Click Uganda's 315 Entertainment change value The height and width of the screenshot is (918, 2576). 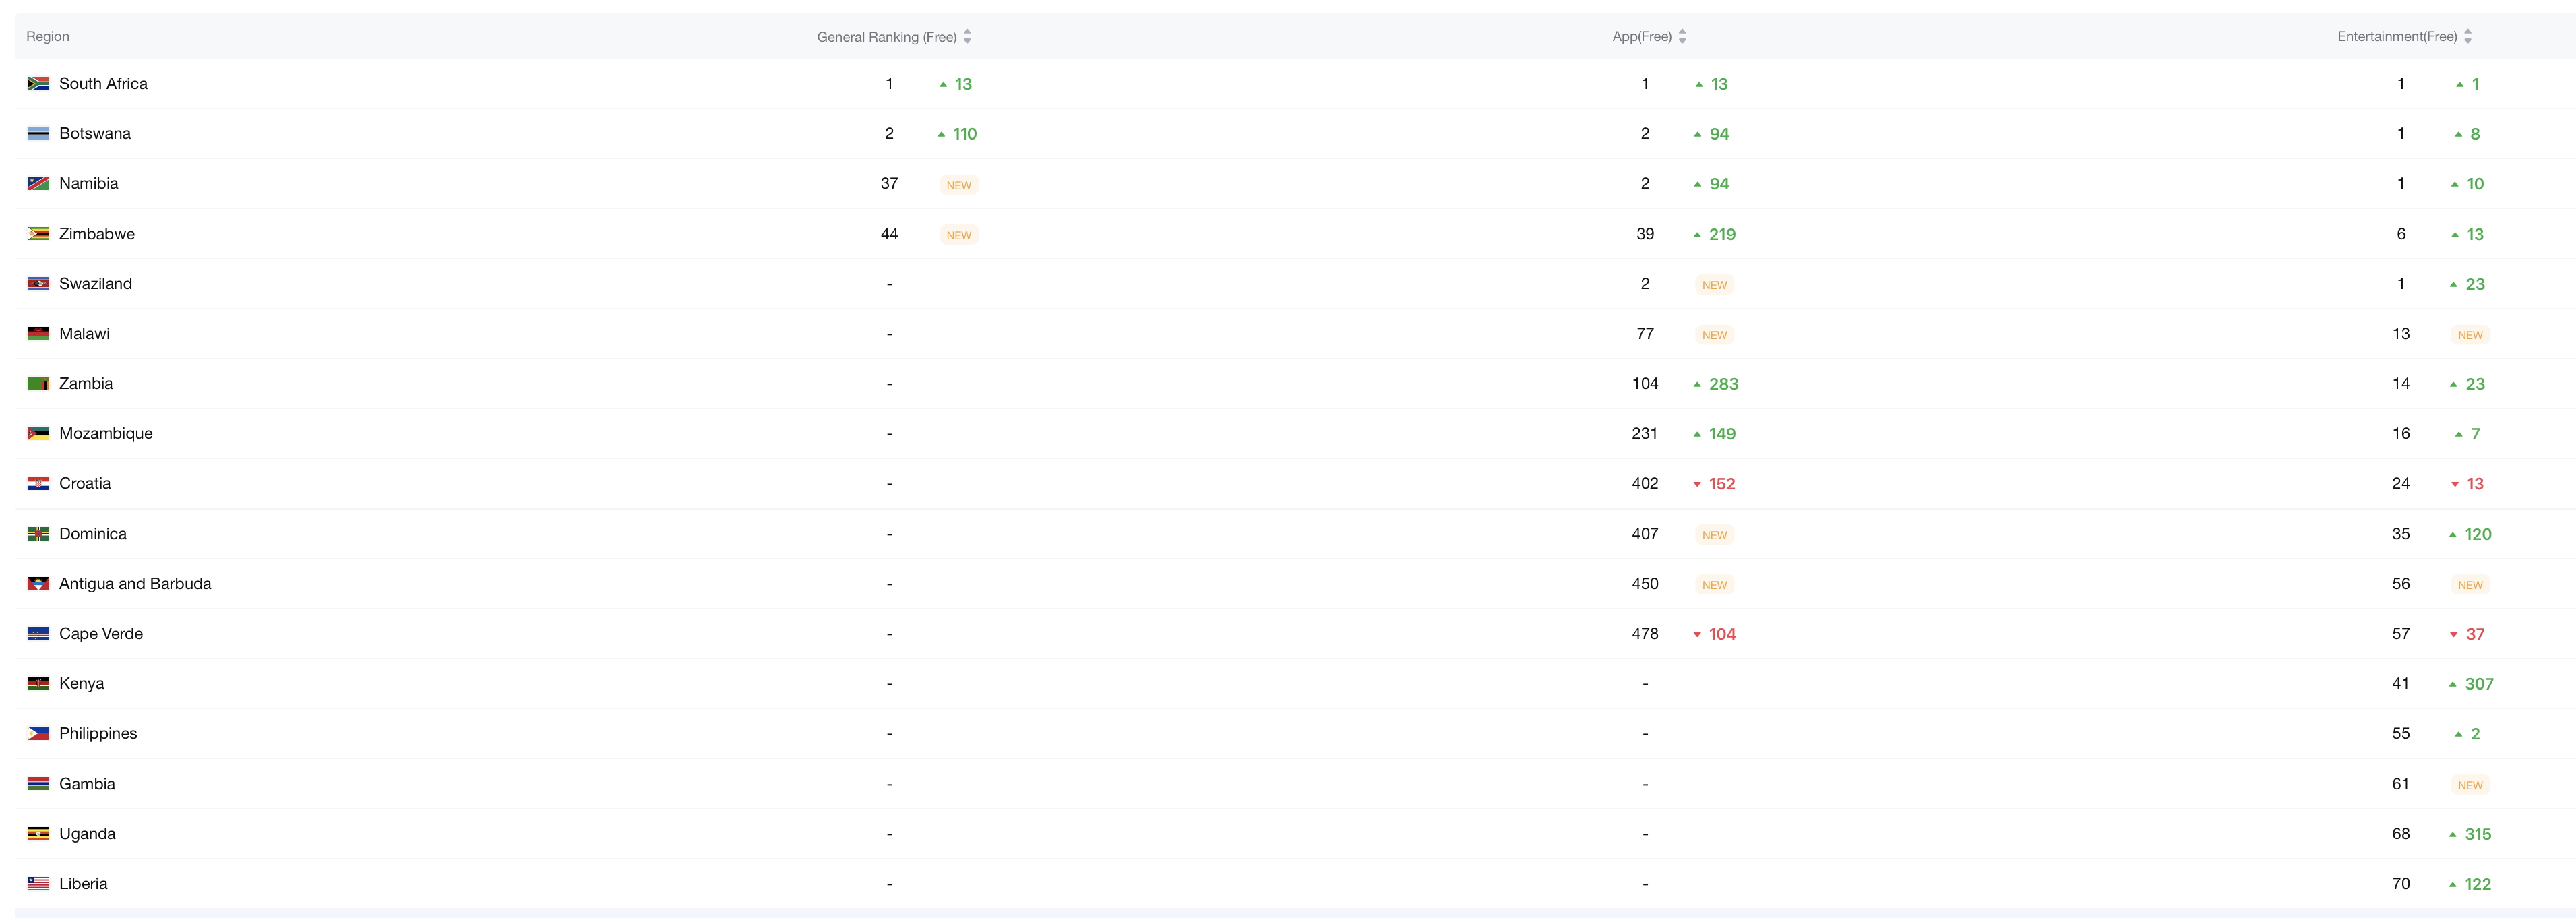coord(2478,834)
